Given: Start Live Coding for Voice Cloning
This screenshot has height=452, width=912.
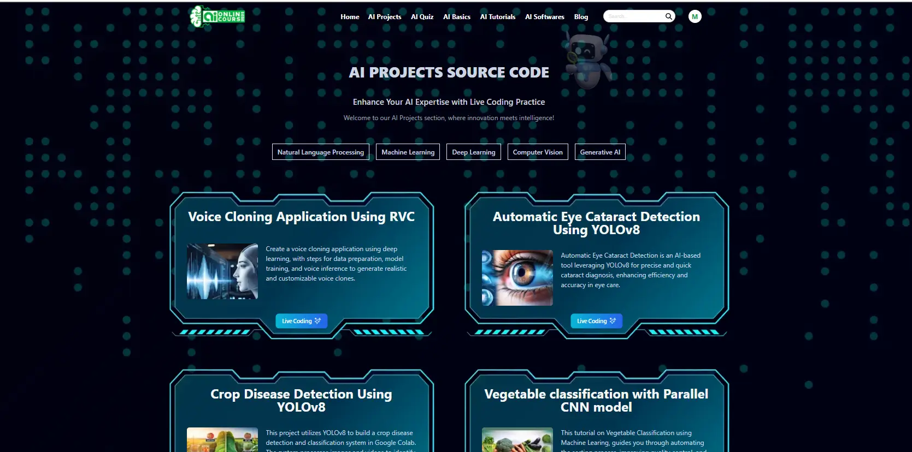Looking at the screenshot, I should pos(302,321).
